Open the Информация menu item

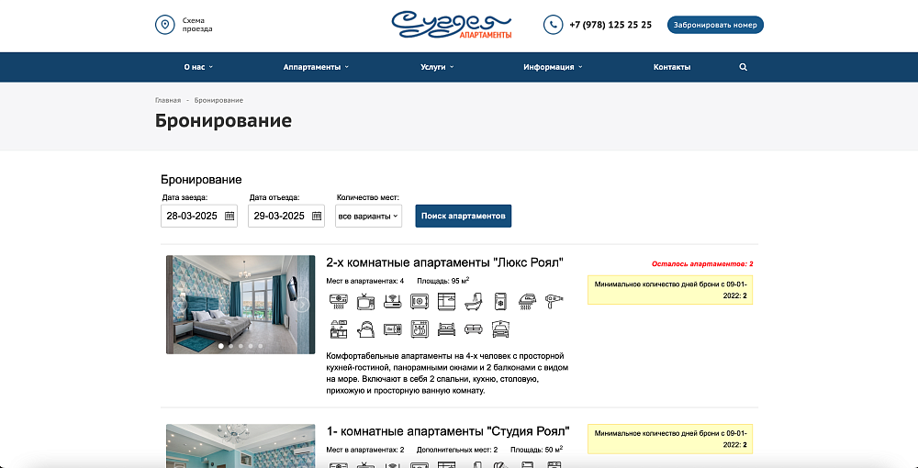(x=549, y=67)
